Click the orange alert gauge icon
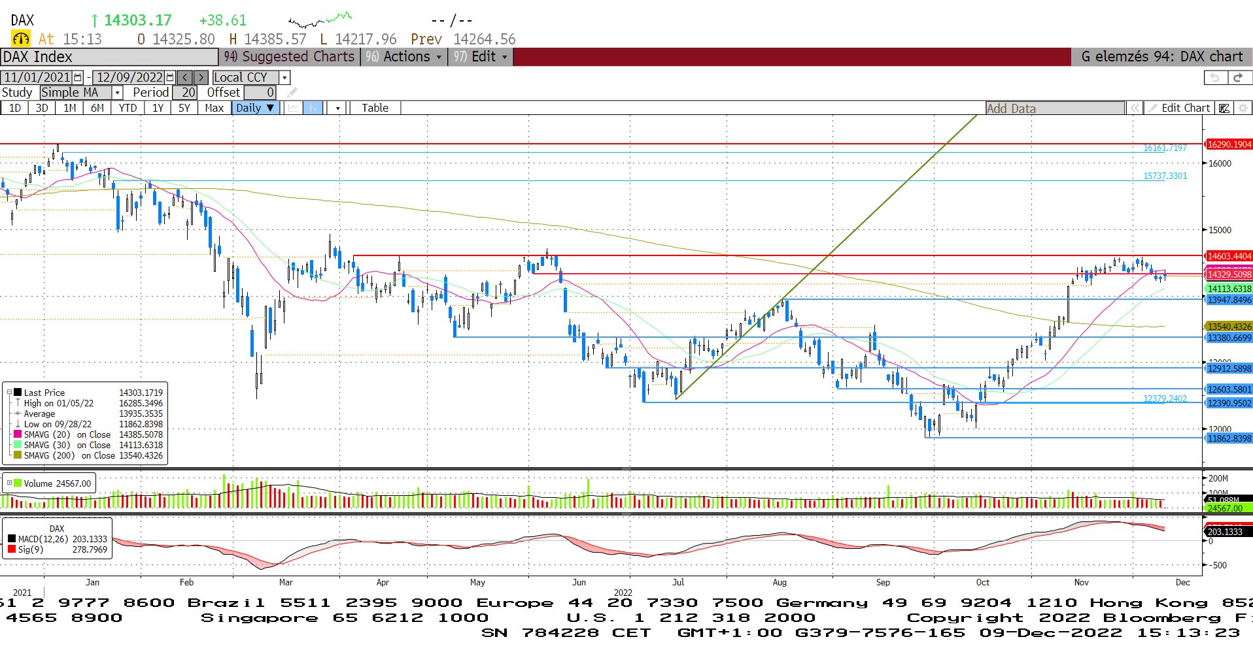The image size is (1253, 669). pos(21,39)
